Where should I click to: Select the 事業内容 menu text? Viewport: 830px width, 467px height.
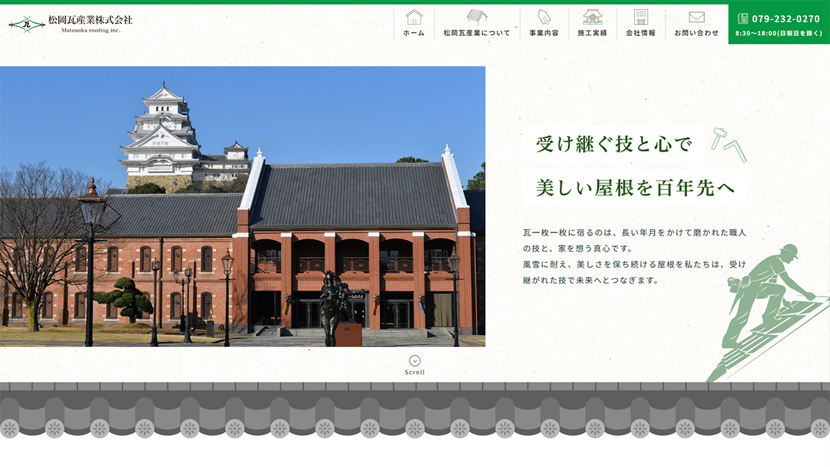click(544, 33)
